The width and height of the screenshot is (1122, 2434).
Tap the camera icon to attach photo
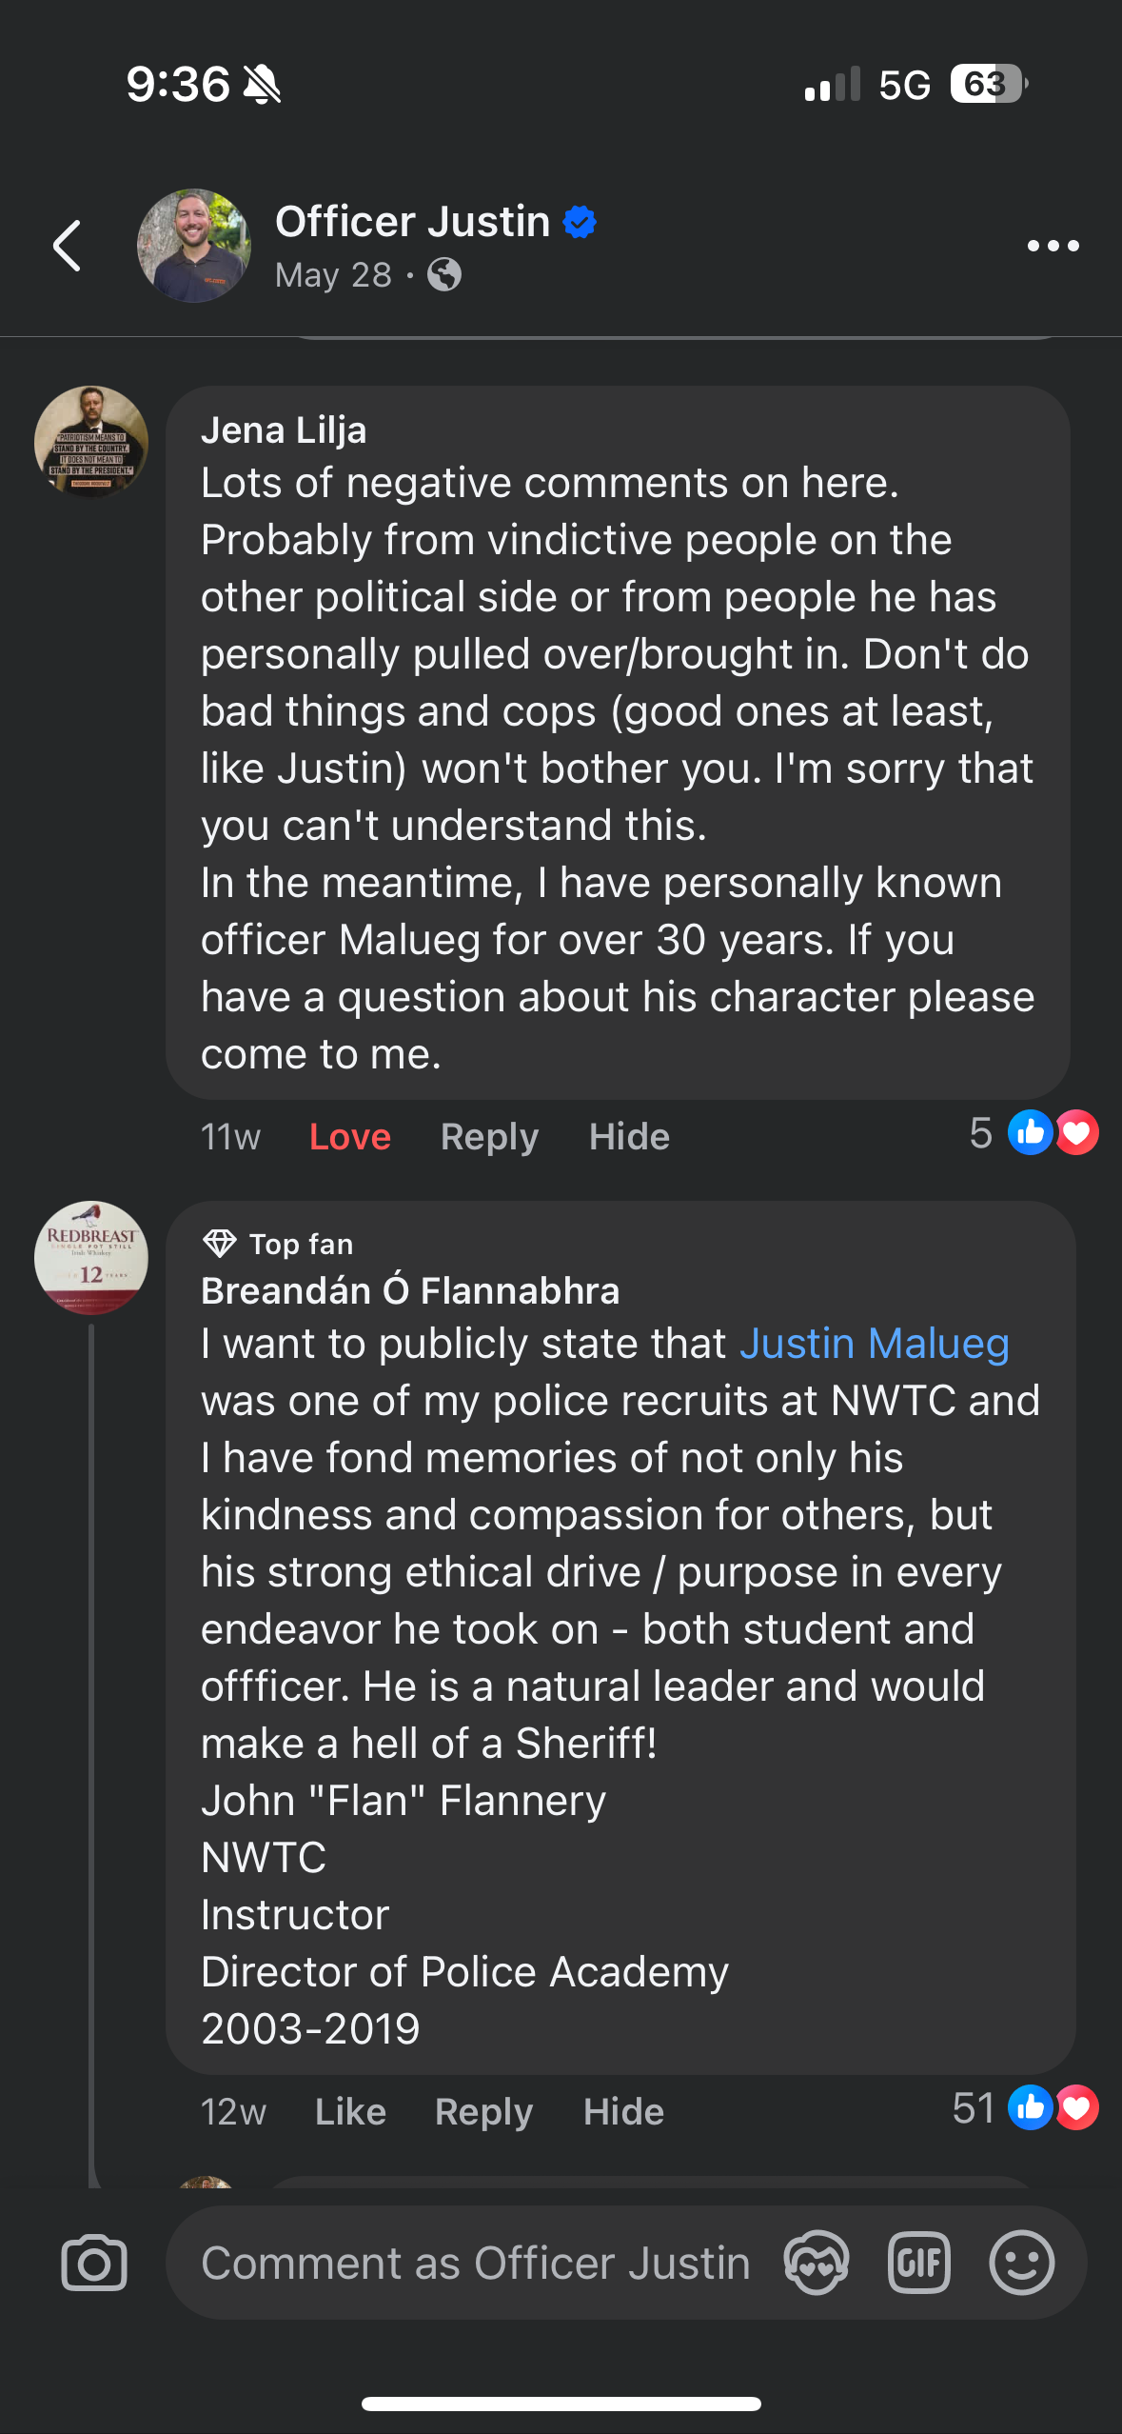[x=94, y=2263]
